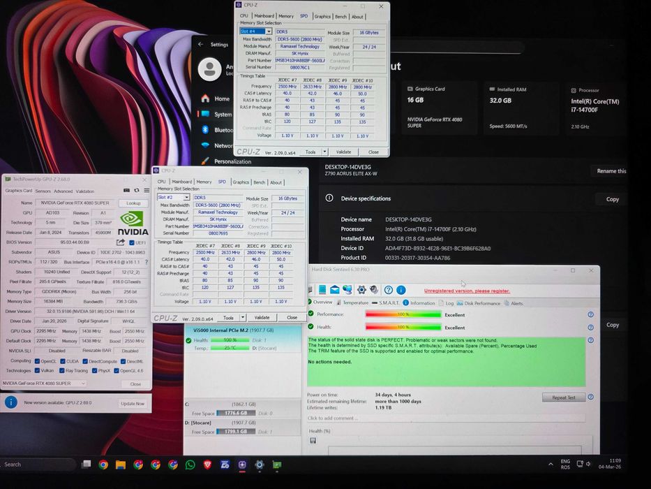Click the GPU-Z screenshot camera icon
This screenshot has width=651, height=489.
[126, 191]
